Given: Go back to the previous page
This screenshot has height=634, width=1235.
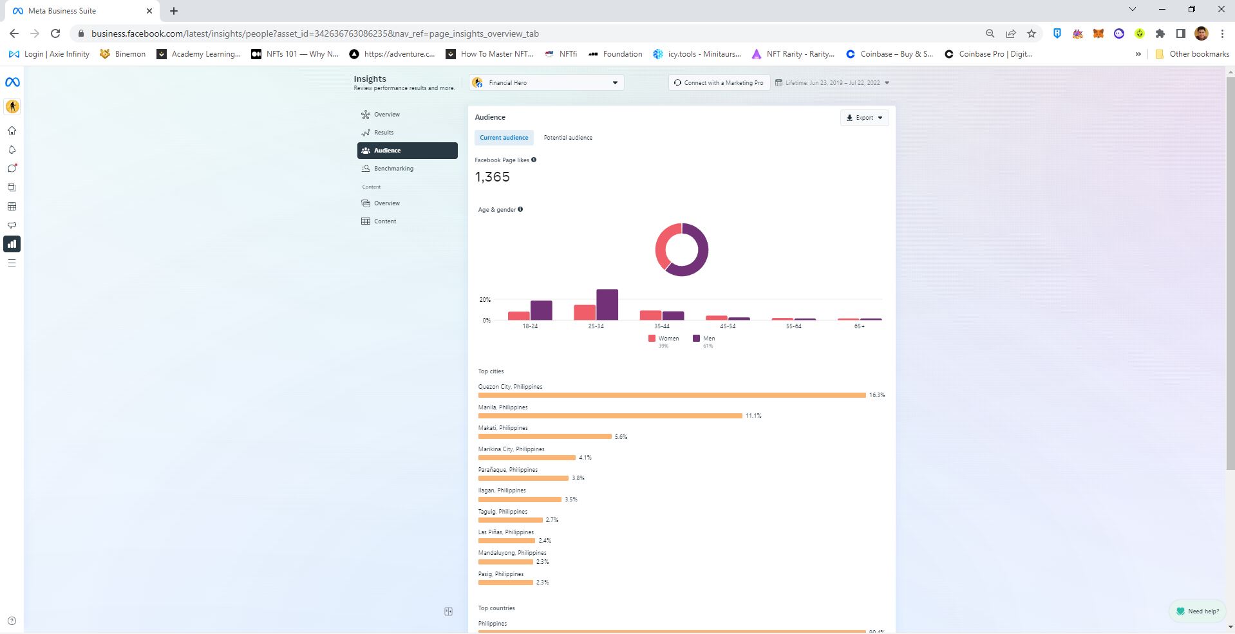Looking at the screenshot, I should point(14,33).
